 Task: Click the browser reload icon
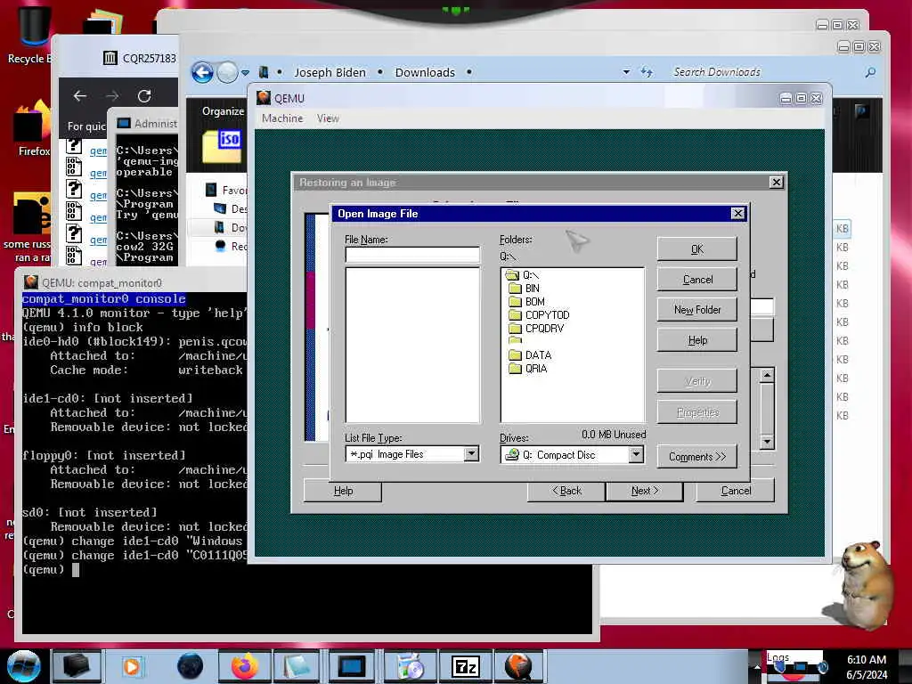click(144, 96)
